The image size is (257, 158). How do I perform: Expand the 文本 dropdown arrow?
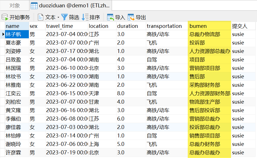[x=58, y=17]
